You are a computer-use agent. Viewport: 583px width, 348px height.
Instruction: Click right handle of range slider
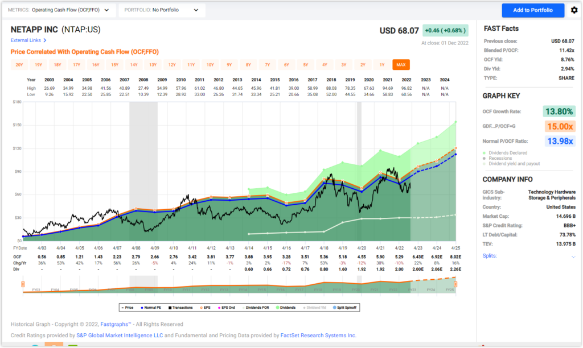[x=455, y=284]
